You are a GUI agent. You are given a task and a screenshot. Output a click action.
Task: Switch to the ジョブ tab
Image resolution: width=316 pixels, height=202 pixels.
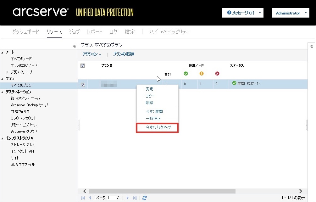tap(74, 32)
